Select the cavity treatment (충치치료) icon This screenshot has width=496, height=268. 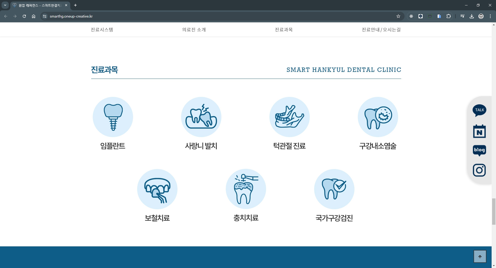(x=246, y=189)
